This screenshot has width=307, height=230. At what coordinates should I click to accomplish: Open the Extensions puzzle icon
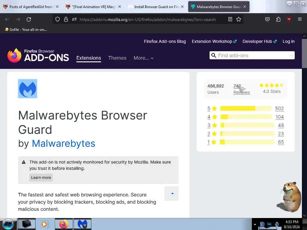tap(278, 19)
